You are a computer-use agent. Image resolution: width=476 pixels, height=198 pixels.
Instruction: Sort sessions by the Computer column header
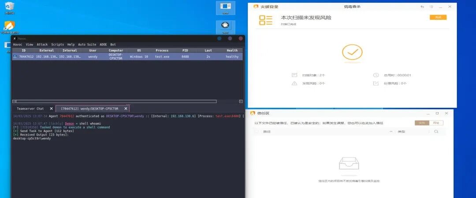click(x=116, y=50)
